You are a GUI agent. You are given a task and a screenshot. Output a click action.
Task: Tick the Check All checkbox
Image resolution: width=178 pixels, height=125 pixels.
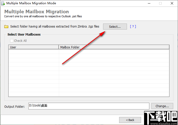pyautogui.click(x=12, y=41)
